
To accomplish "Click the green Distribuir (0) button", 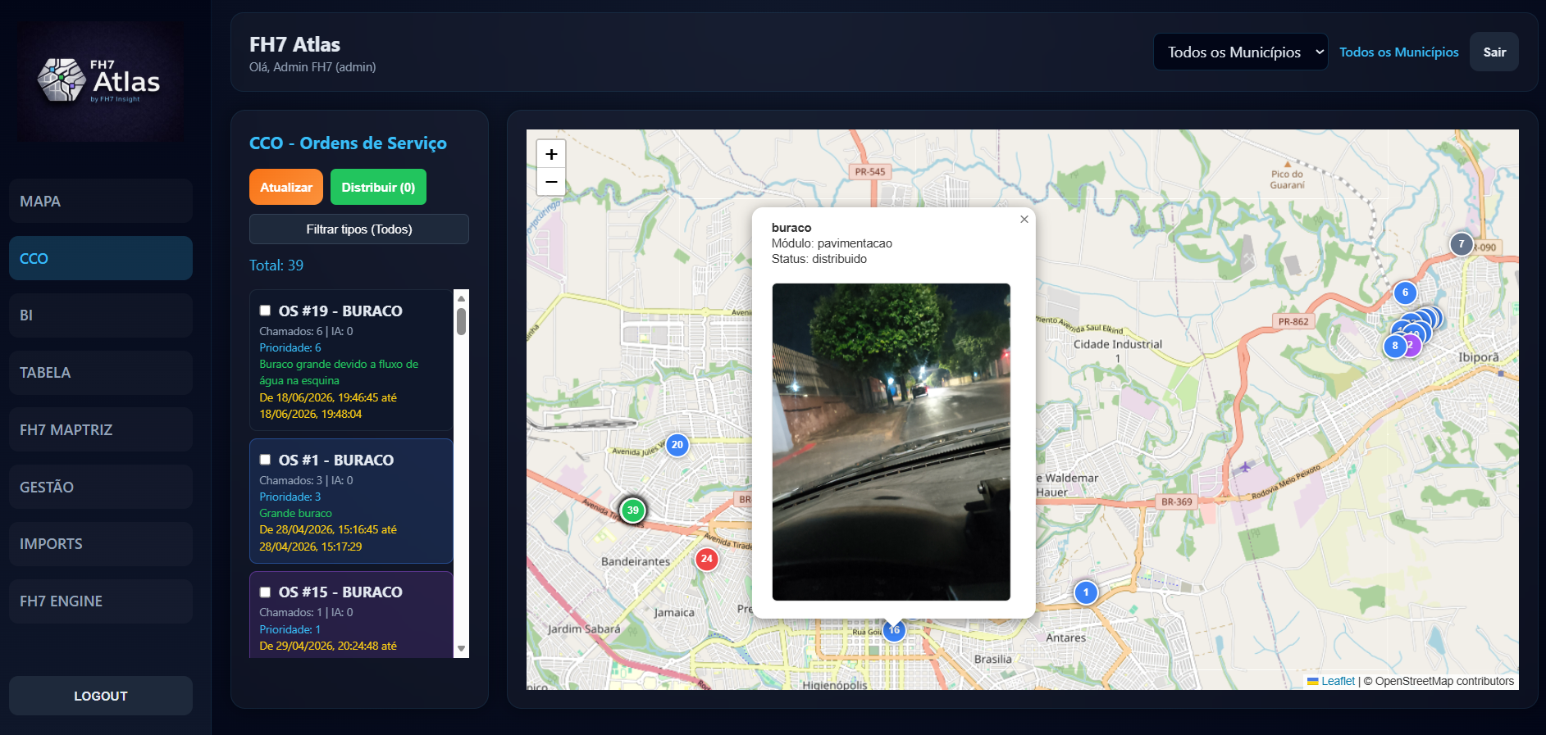I will pos(378,187).
